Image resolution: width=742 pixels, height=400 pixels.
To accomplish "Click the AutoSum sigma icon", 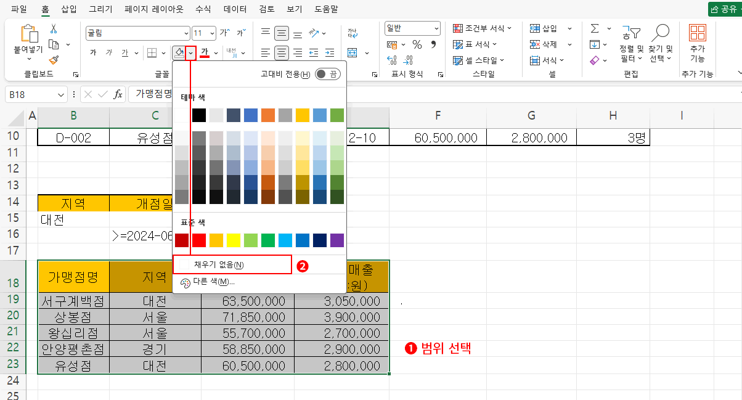I will [595, 28].
